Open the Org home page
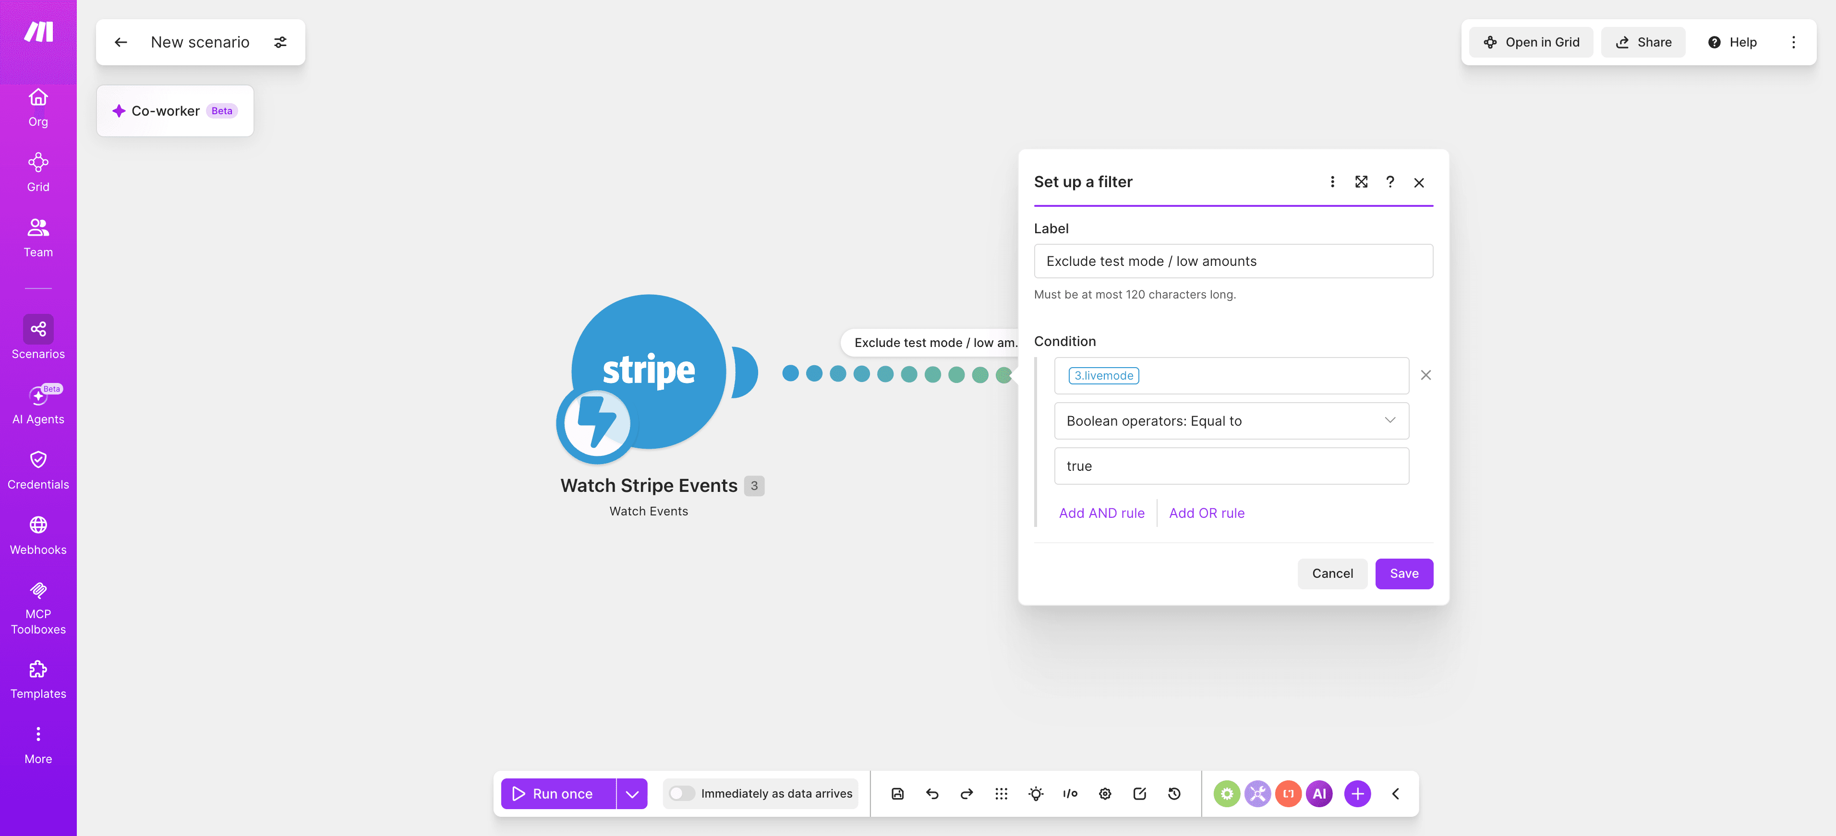Screen dimensions: 1836x836 point(38,107)
